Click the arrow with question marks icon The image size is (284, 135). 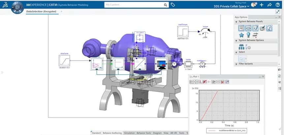click(x=255, y=35)
